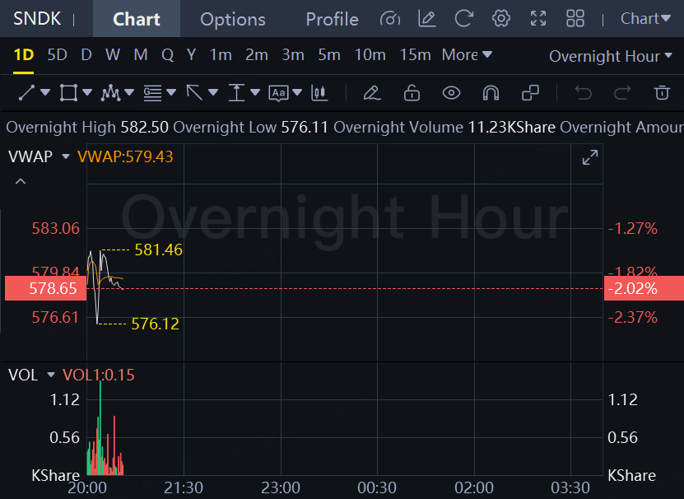The image size is (684, 499).
Task: Delete drawings with the trash icon
Action: (662, 93)
